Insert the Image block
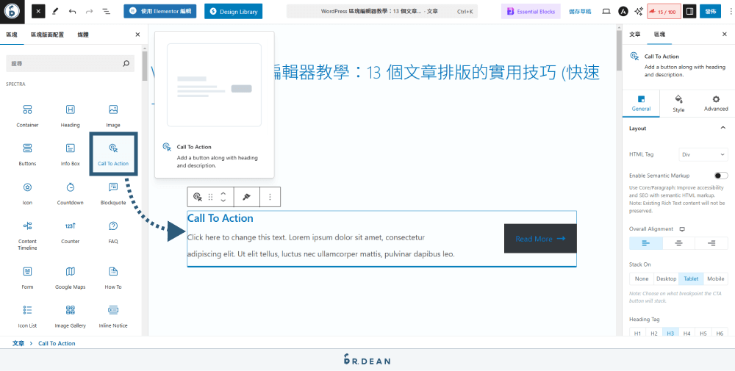 point(113,115)
